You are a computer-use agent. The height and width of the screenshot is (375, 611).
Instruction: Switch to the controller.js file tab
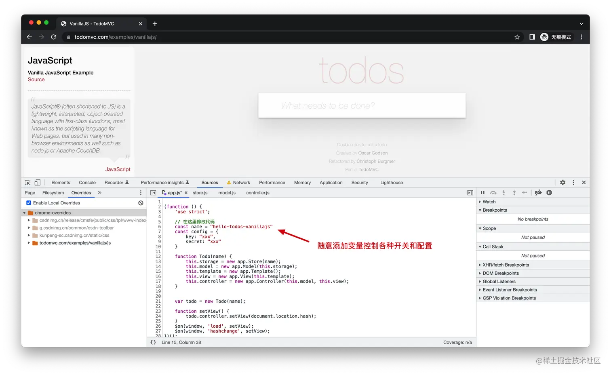(x=258, y=193)
